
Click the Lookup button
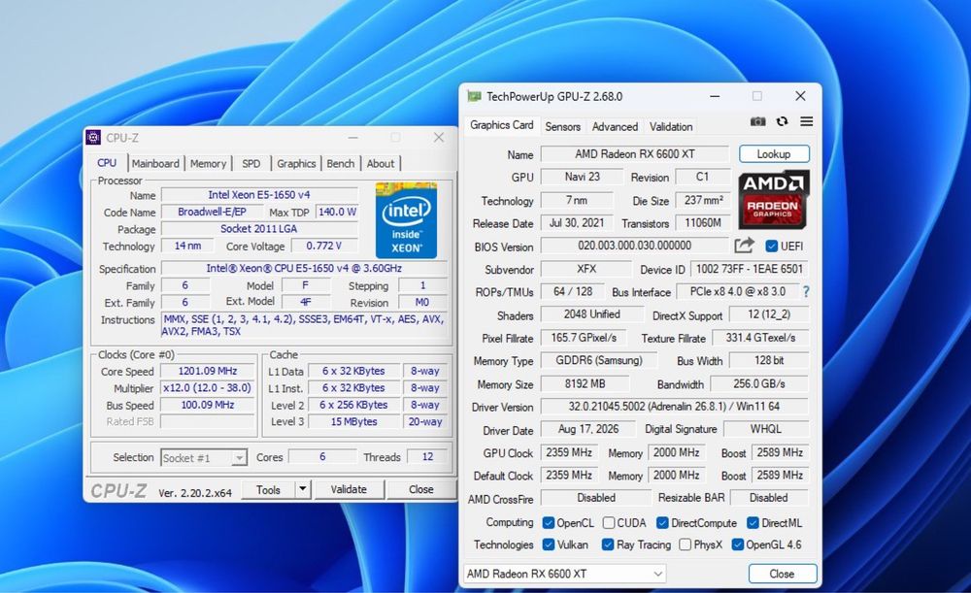click(774, 154)
